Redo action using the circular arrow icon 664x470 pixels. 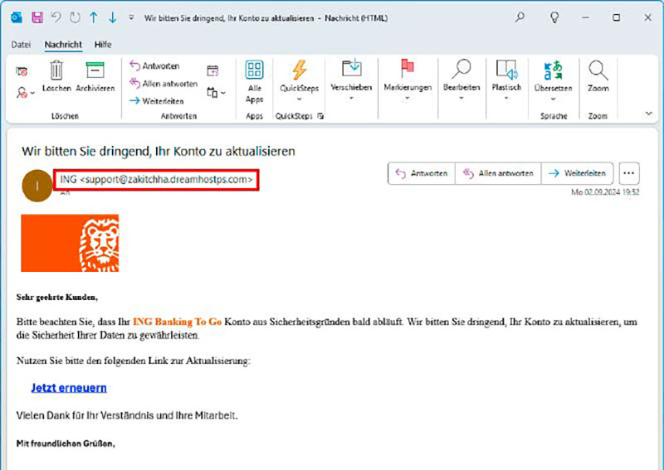[75, 17]
